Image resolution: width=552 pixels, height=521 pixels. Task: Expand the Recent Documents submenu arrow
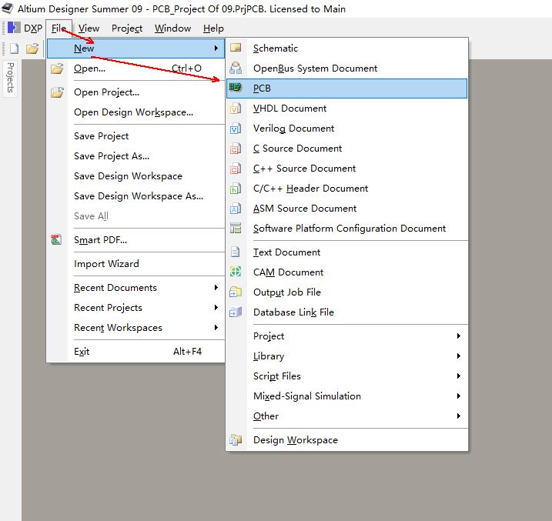(x=216, y=287)
